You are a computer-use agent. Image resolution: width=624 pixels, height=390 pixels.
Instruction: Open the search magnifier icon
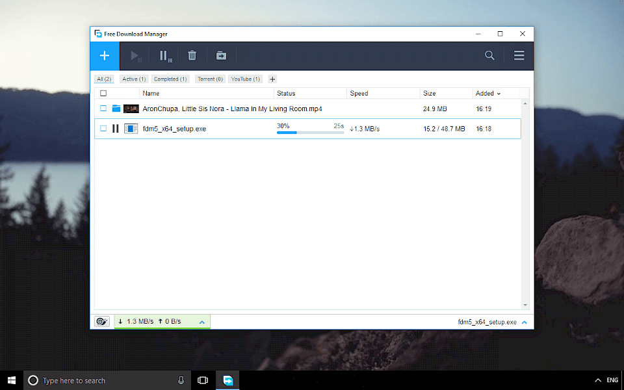489,55
